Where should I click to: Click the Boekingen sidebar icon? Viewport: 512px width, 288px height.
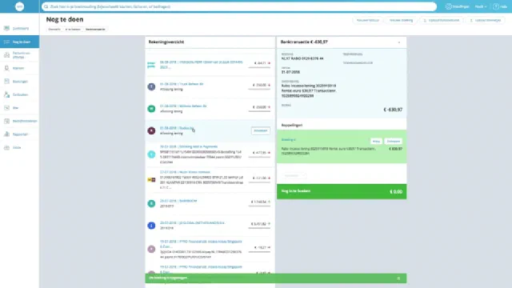[6, 82]
